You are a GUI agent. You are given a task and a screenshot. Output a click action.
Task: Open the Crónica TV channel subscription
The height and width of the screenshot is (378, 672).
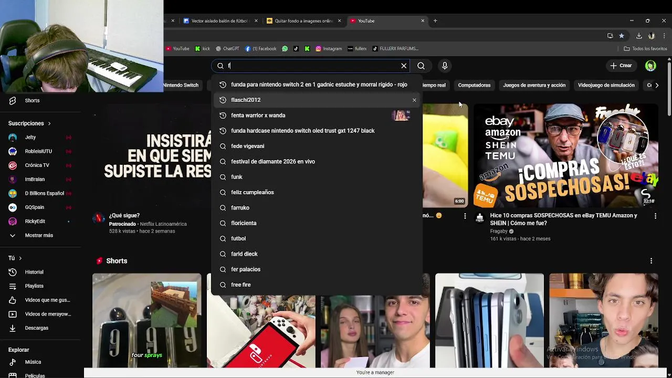pyautogui.click(x=40, y=165)
